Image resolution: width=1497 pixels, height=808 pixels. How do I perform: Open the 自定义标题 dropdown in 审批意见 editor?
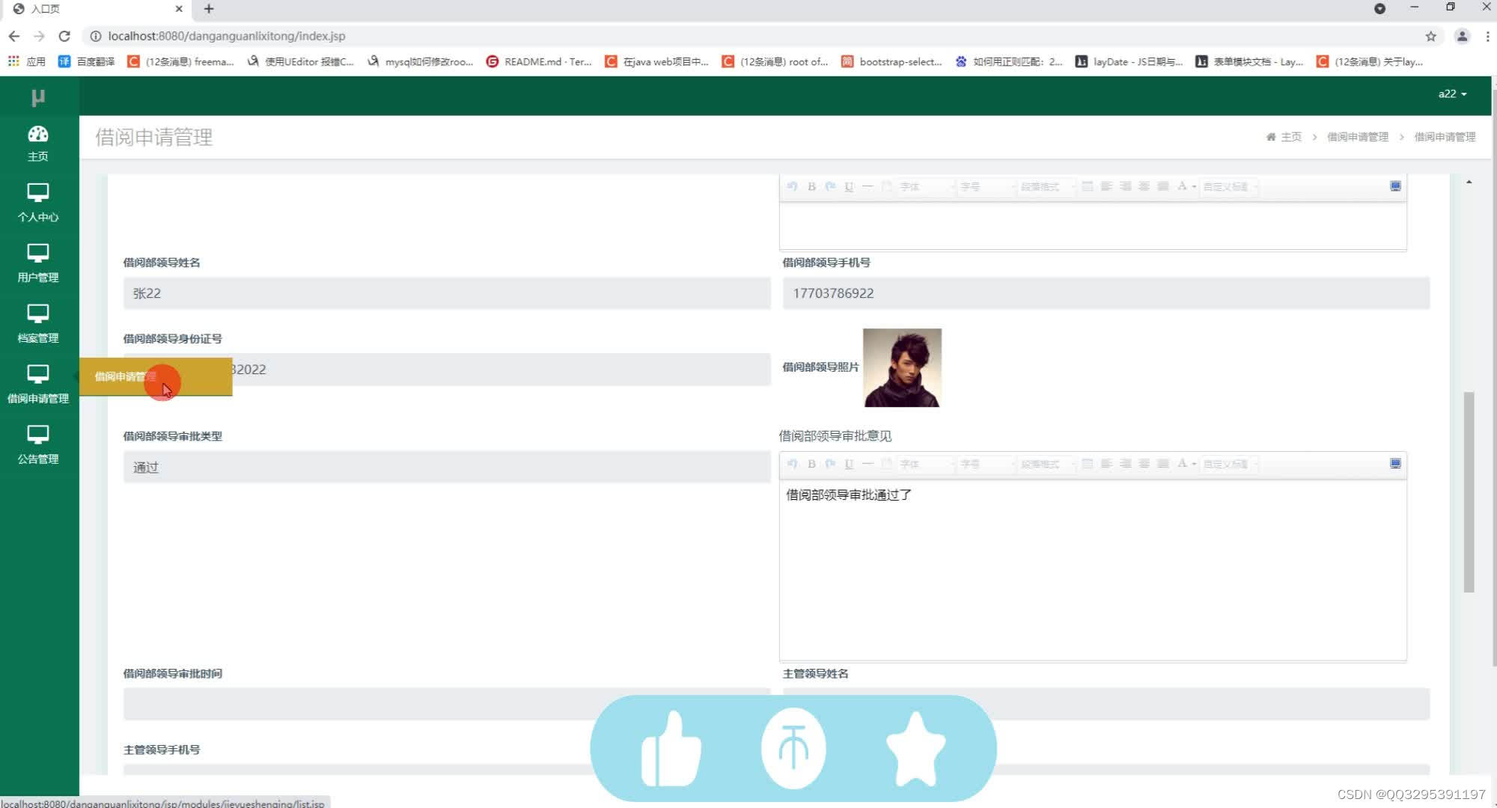(1230, 464)
